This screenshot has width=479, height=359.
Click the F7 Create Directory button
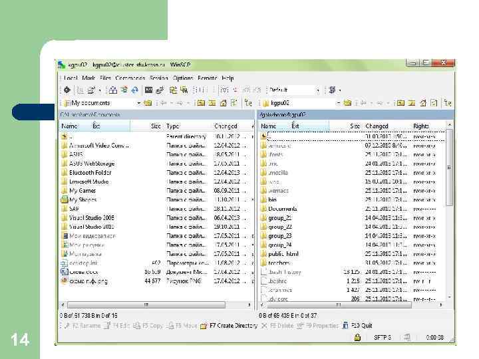click(x=229, y=326)
